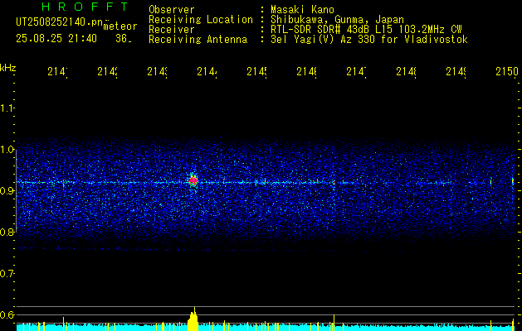522x331 pixels.
Task: Click the bright red meteor echo blob
Action: coord(193,180)
